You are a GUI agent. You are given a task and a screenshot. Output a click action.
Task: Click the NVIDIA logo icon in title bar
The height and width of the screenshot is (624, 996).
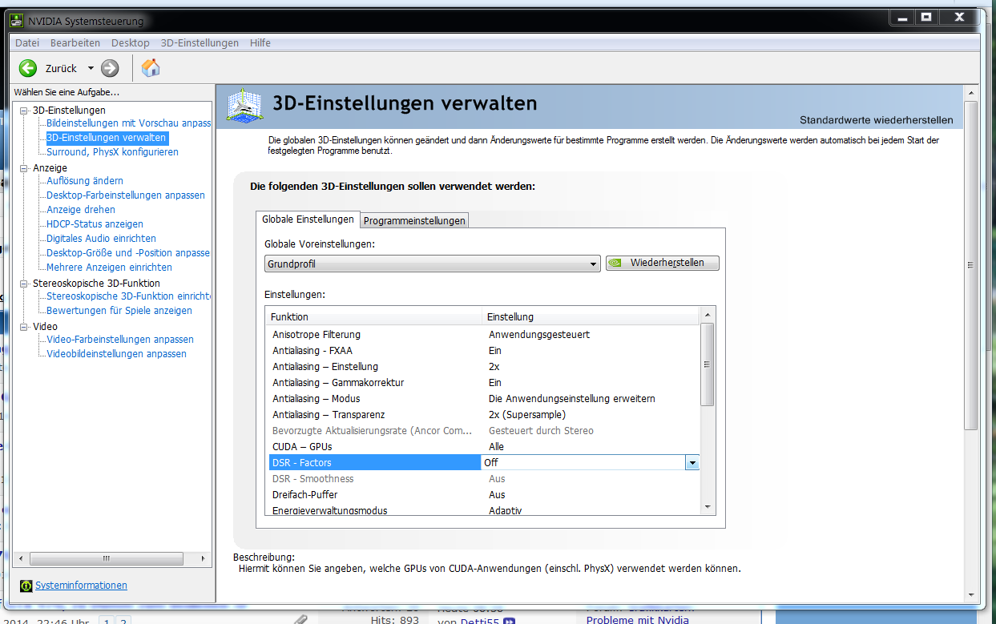16,21
